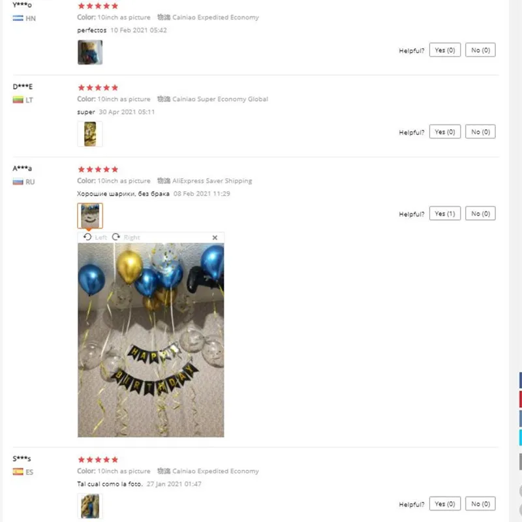The width and height of the screenshot is (522, 522).
Task: Click A***a's selected photo thumbnail
Action: 90,216
